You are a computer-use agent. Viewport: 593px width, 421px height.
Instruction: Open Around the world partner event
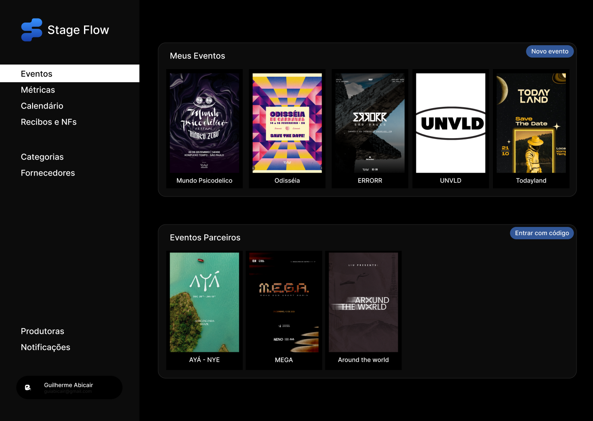pos(363,310)
